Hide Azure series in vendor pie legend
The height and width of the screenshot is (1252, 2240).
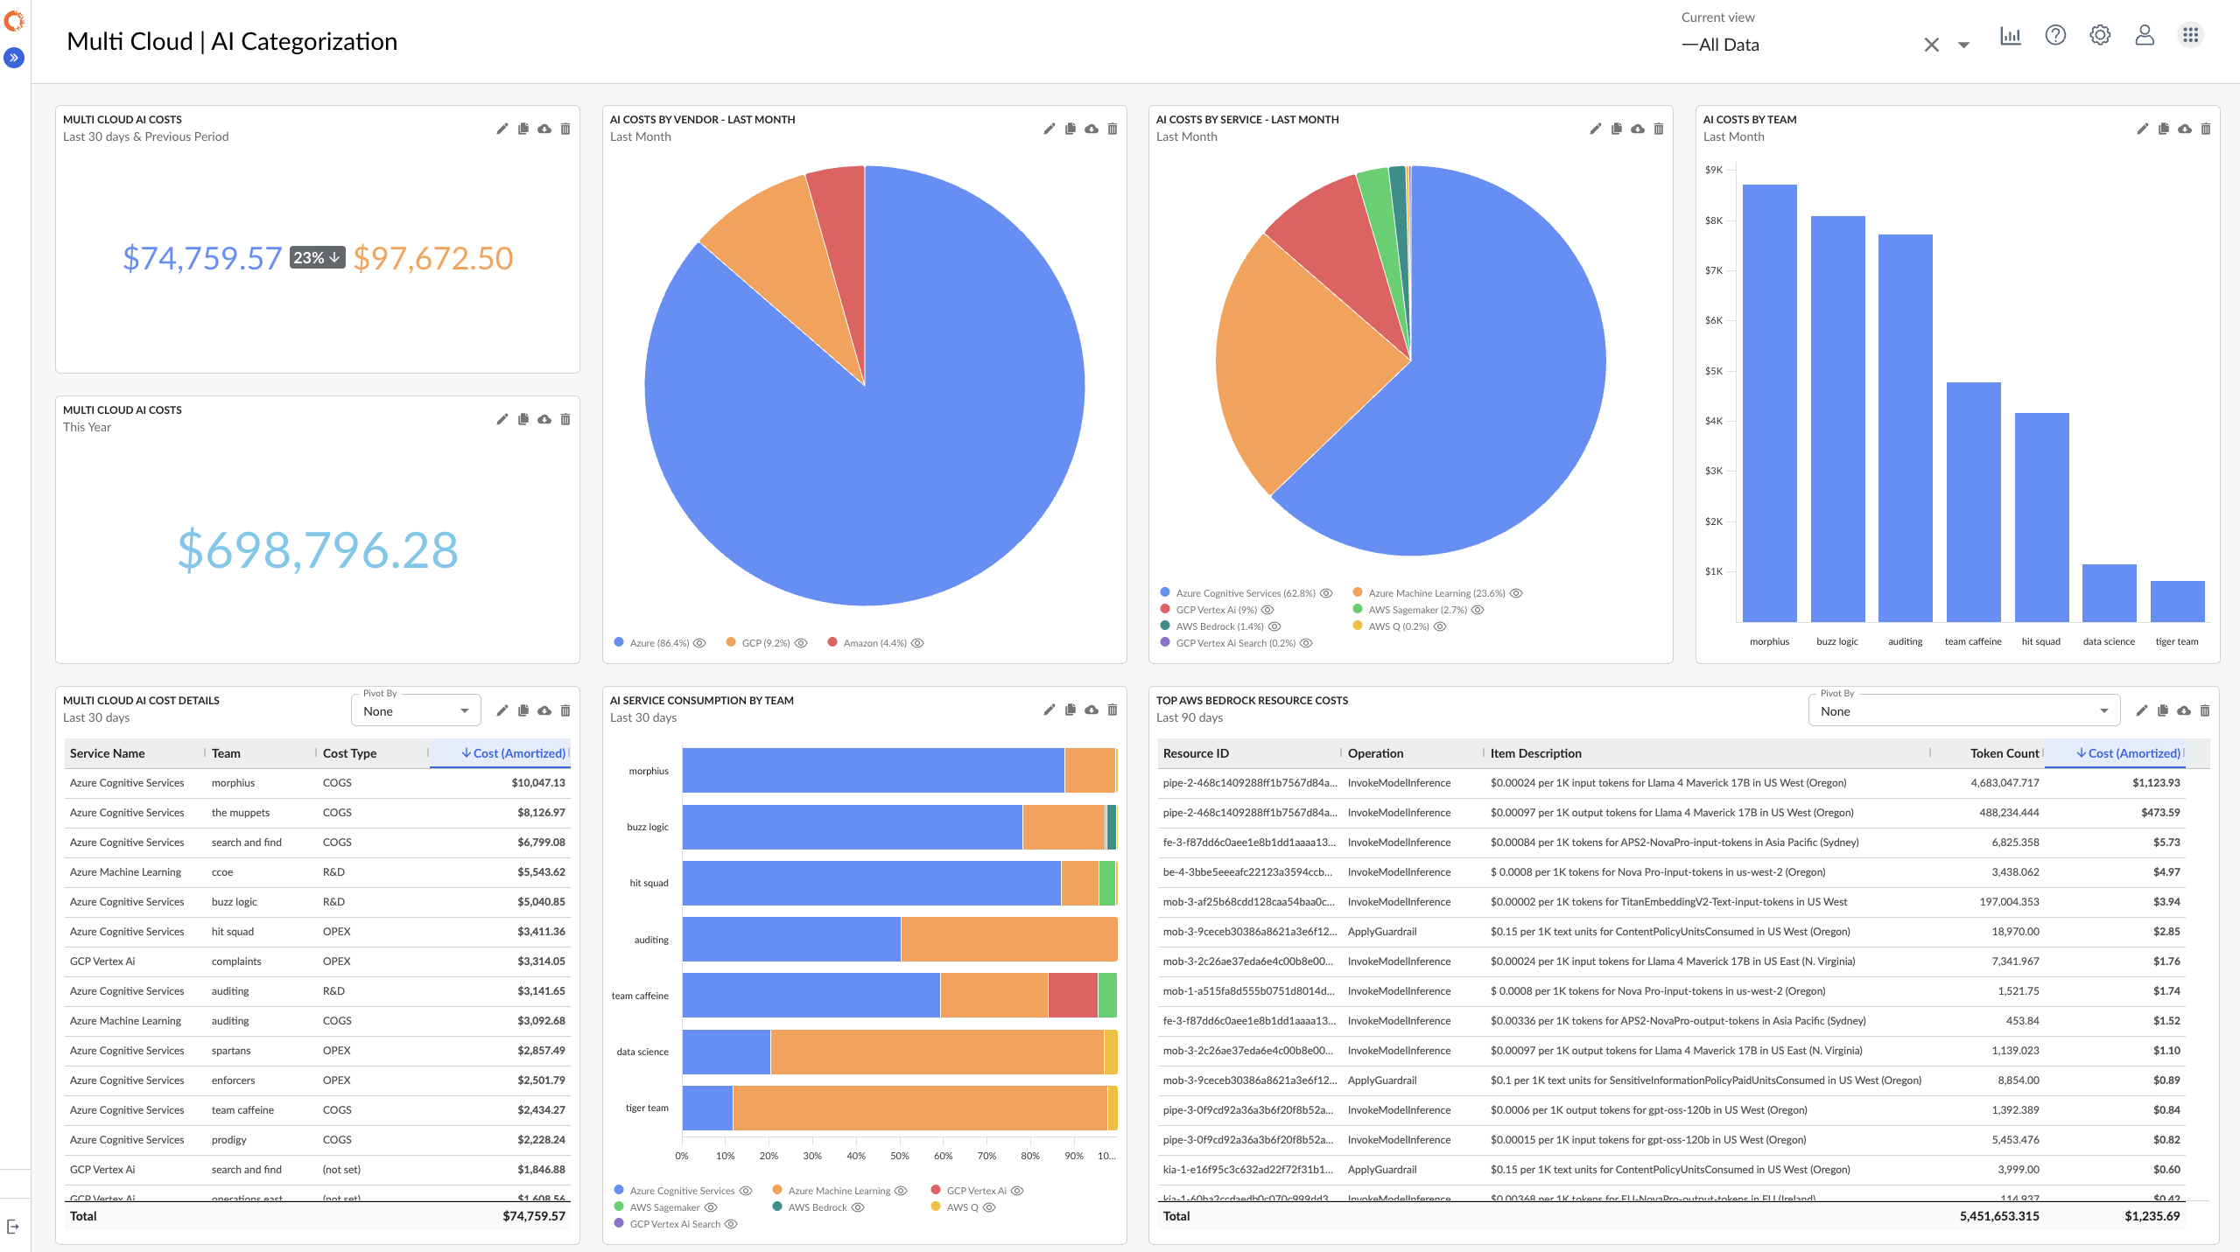click(x=699, y=643)
